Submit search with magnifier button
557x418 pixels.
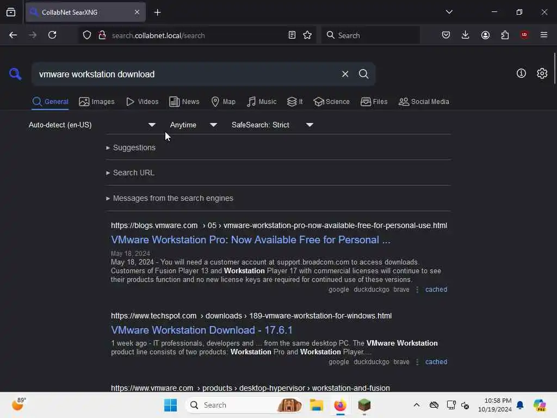pyautogui.click(x=363, y=74)
